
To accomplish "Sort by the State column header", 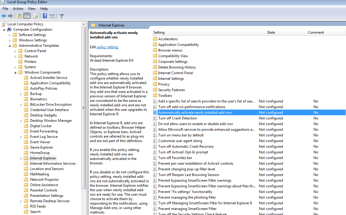I will [271, 32].
